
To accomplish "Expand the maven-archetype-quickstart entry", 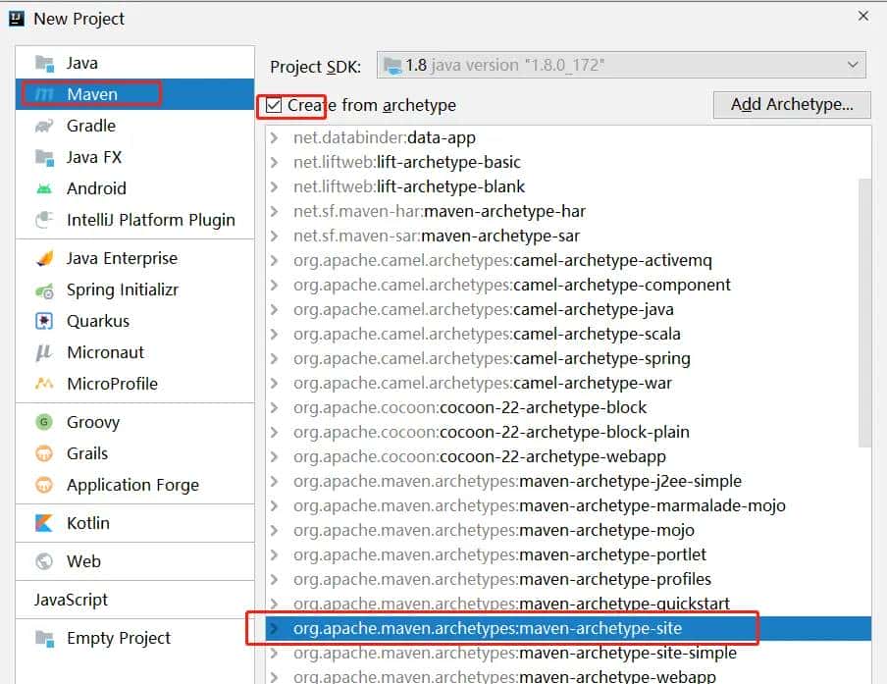I will 275,604.
